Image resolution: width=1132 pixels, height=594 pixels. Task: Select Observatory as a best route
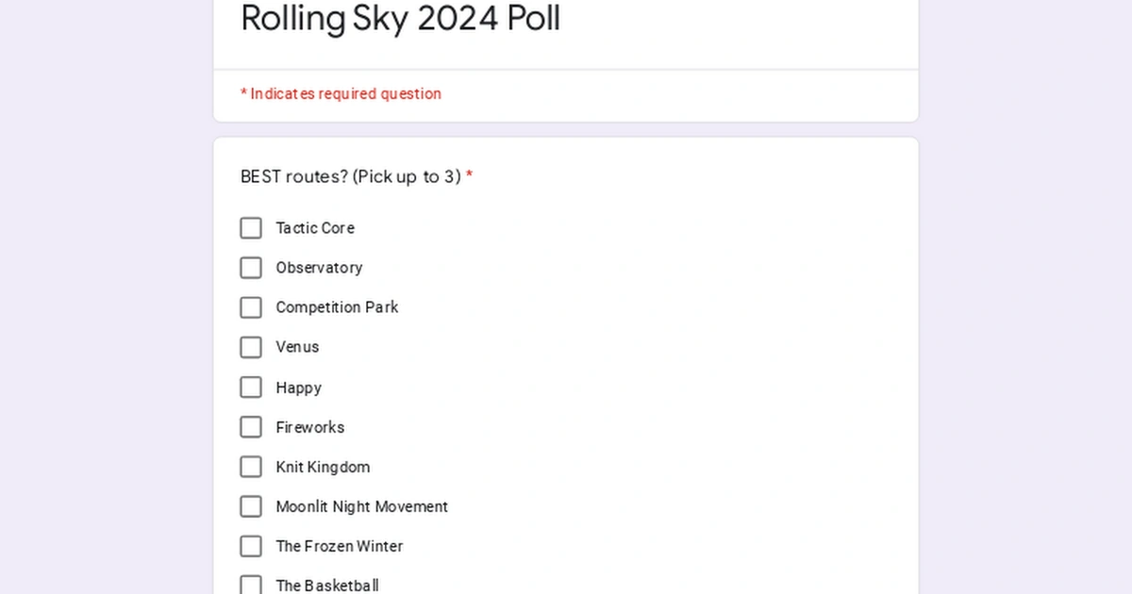coord(251,268)
